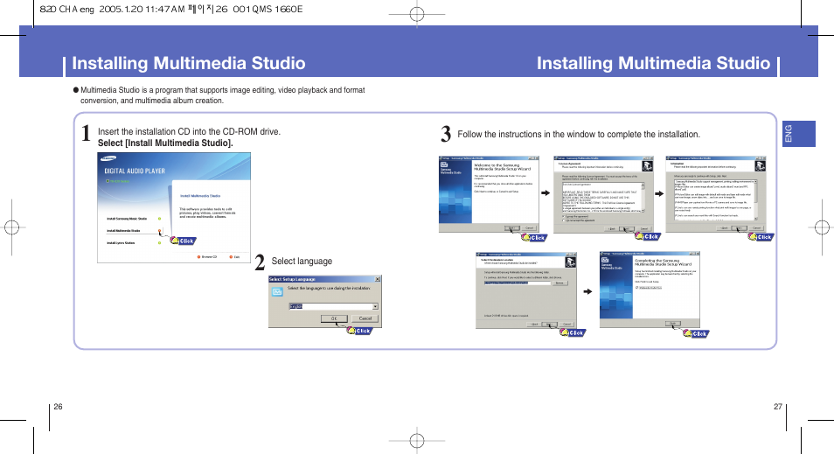The image size is (834, 454).
Task: Click Back in destination location window
Action: (534, 325)
